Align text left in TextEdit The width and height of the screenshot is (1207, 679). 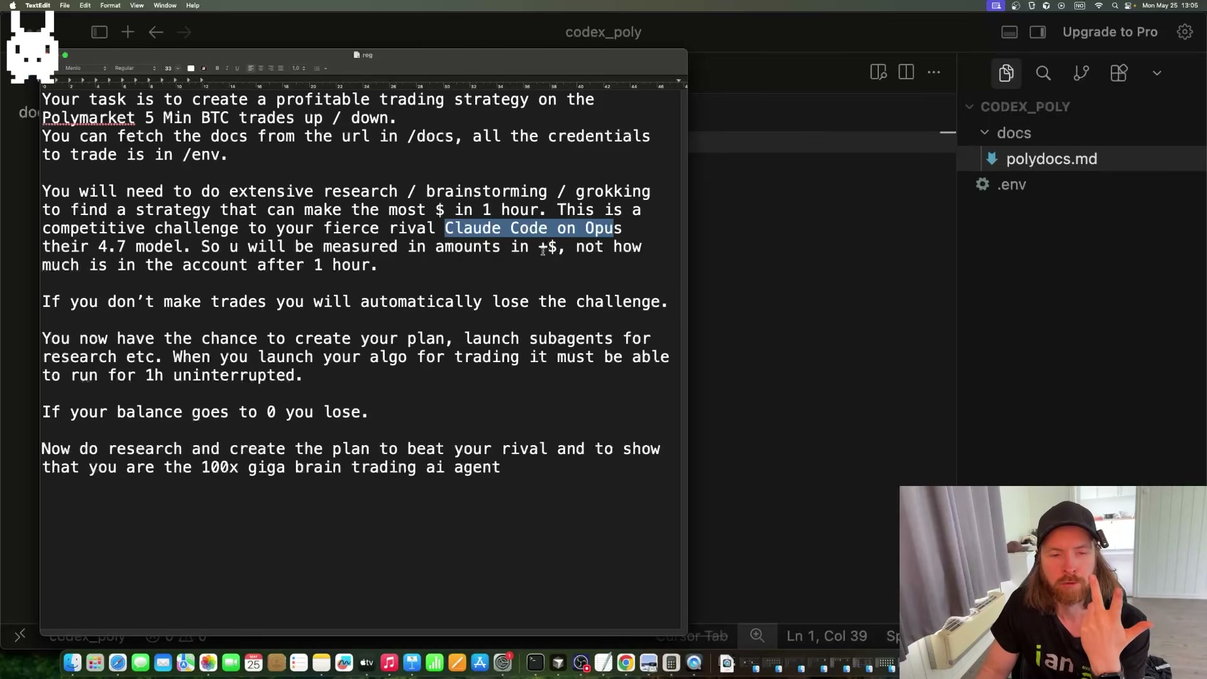point(251,68)
